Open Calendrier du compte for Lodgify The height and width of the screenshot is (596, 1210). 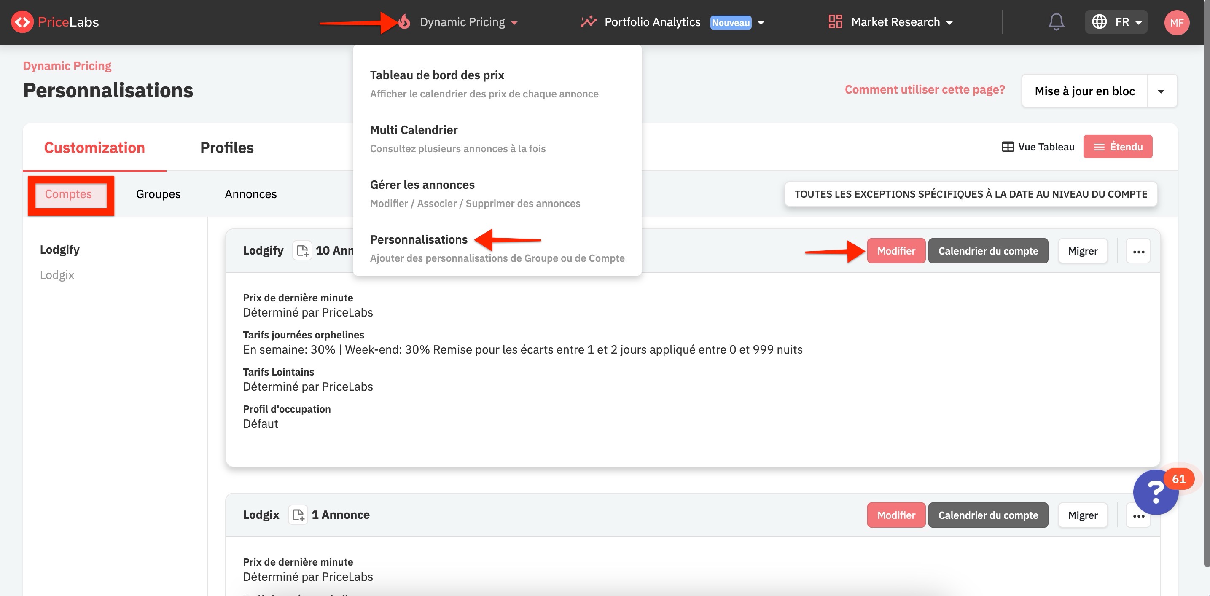pyautogui.click(x=988, y=251)
